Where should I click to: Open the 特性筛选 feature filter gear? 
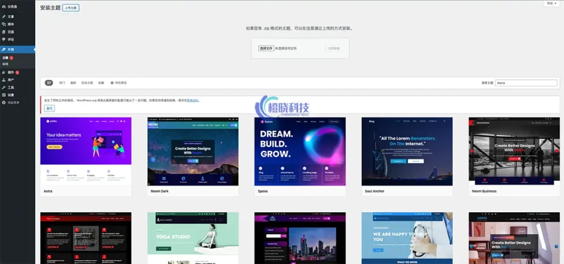click(112, 83)
